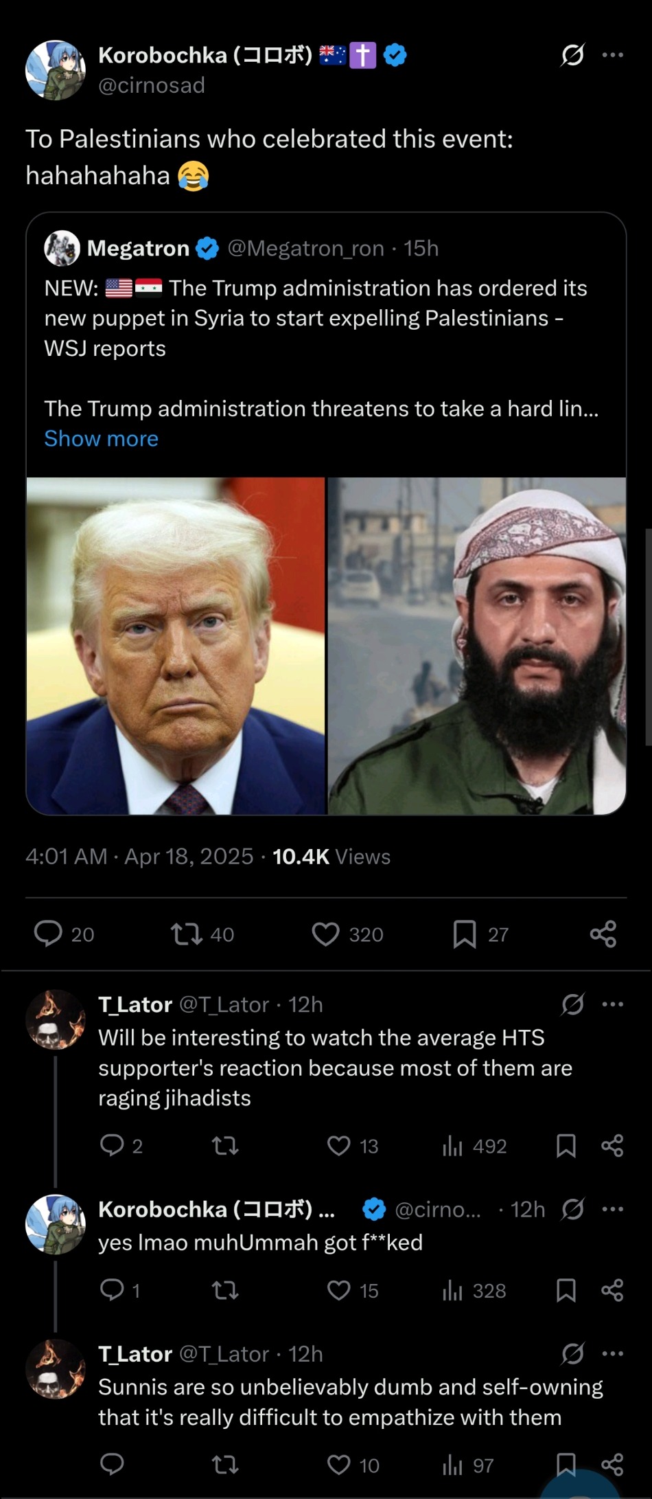Open Korobochka profile avatar at top
Viewport: 652px width, 1499px height.
tap(55, 70)
